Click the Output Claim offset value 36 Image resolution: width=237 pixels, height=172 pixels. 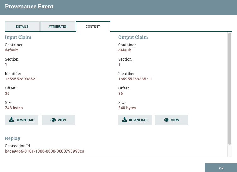(120, 94)
